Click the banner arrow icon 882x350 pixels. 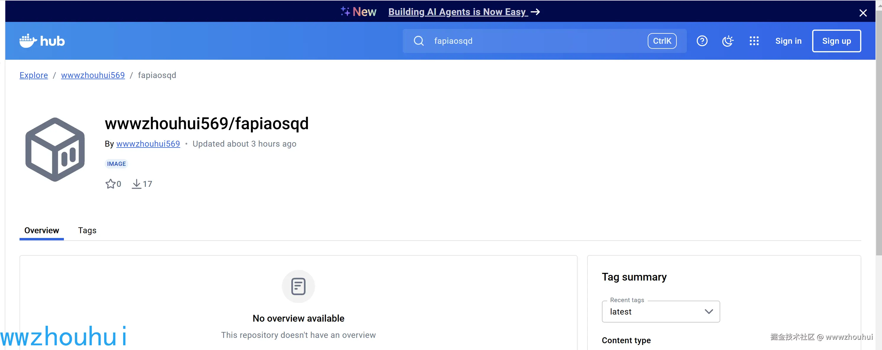[x=535, y=12]
